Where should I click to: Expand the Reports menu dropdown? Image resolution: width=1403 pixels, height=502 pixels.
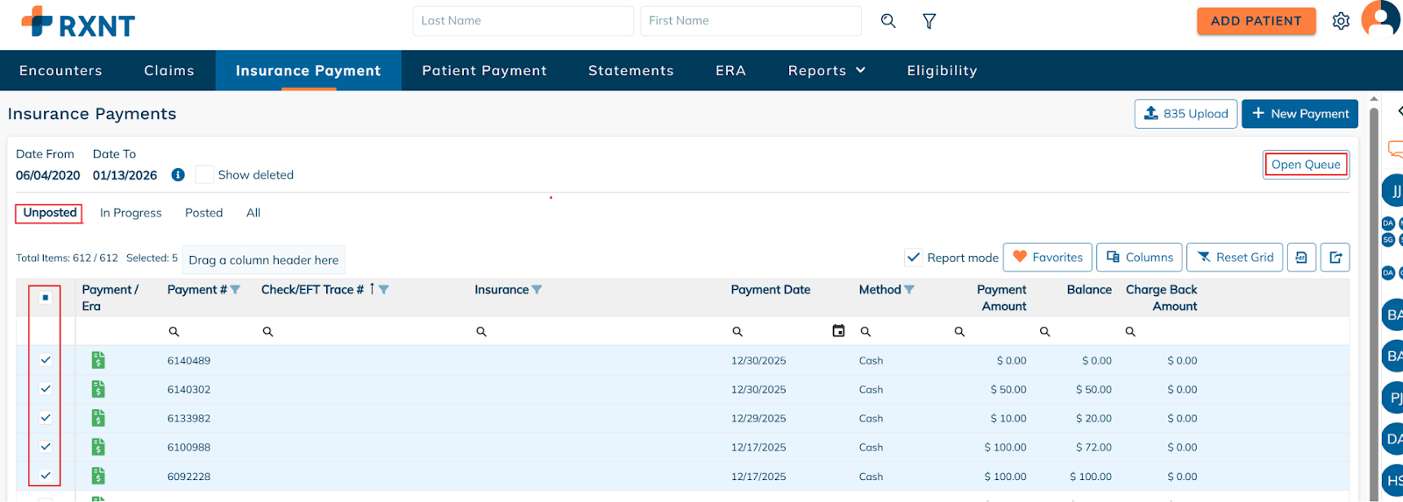[x=826, y=71]
